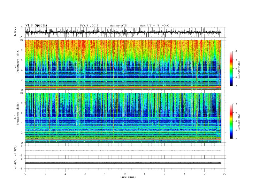Click the "-3" tick on ch.1 colorbar

click(x=236, y=51)
